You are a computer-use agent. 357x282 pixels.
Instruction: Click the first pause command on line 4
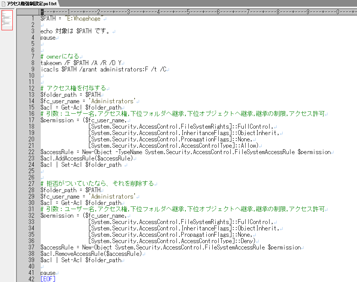pos(48,37)
